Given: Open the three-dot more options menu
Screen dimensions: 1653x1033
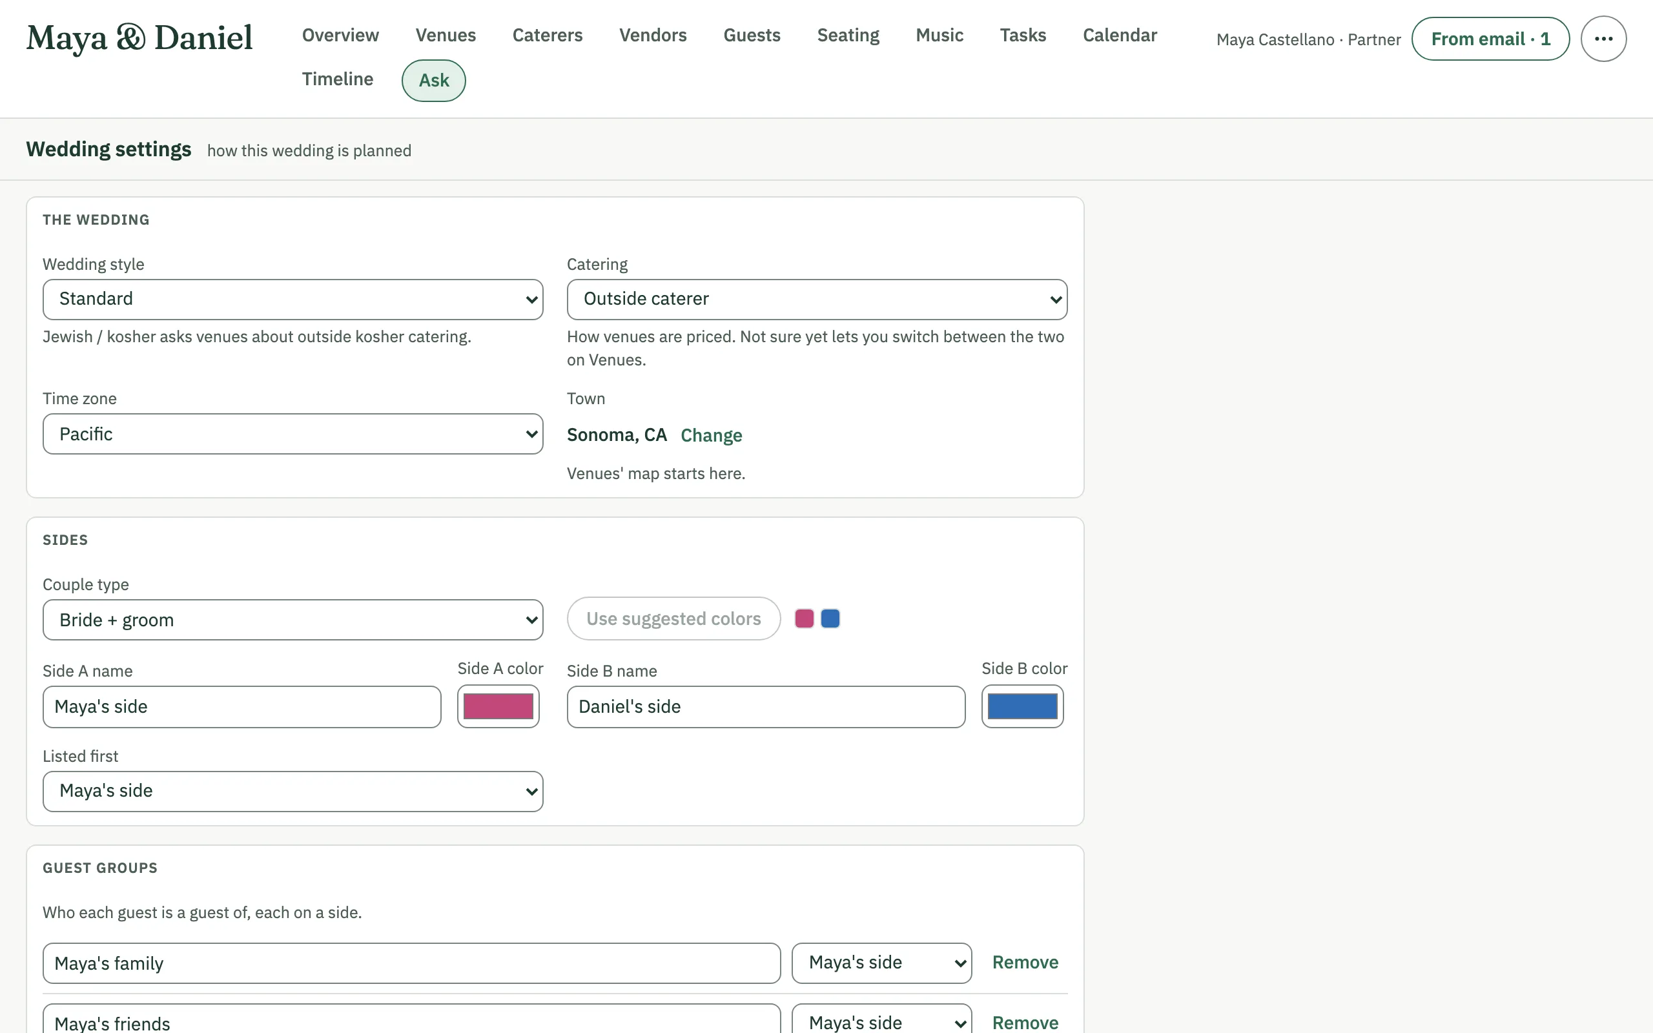Looking at the screenshot, I should click(1603, 39).
